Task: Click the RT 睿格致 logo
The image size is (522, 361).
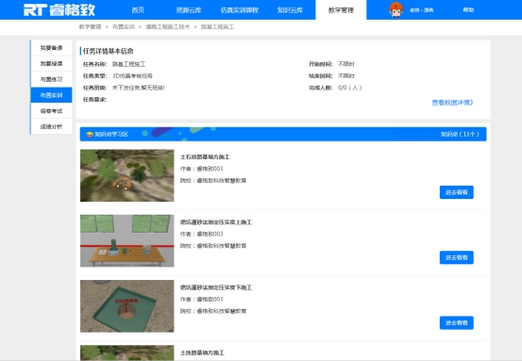Action: [x=59, y=10]
